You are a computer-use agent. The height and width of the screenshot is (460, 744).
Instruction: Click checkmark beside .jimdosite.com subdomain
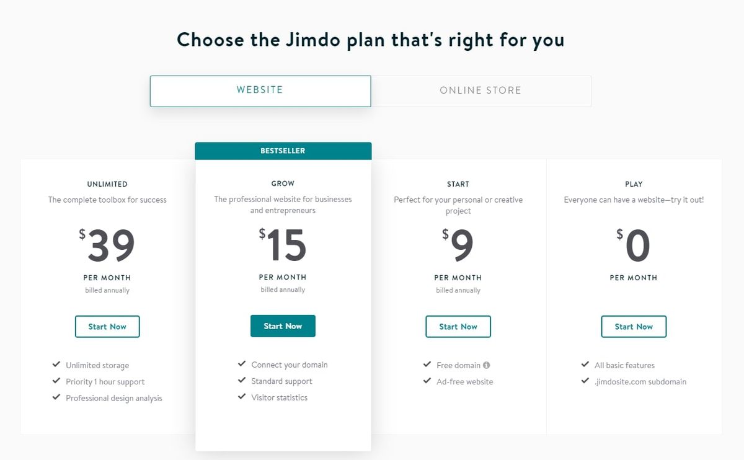[x=585, y=381]
